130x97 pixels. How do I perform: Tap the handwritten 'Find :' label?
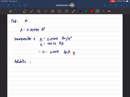point(15,21)
